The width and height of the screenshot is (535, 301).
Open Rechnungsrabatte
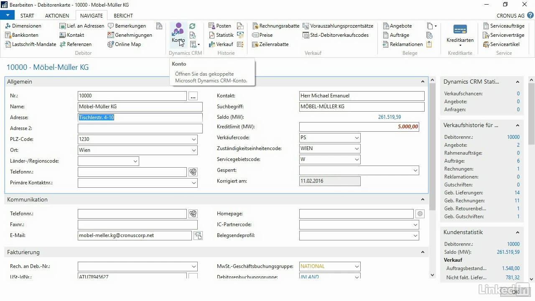[x=276, y=26]
